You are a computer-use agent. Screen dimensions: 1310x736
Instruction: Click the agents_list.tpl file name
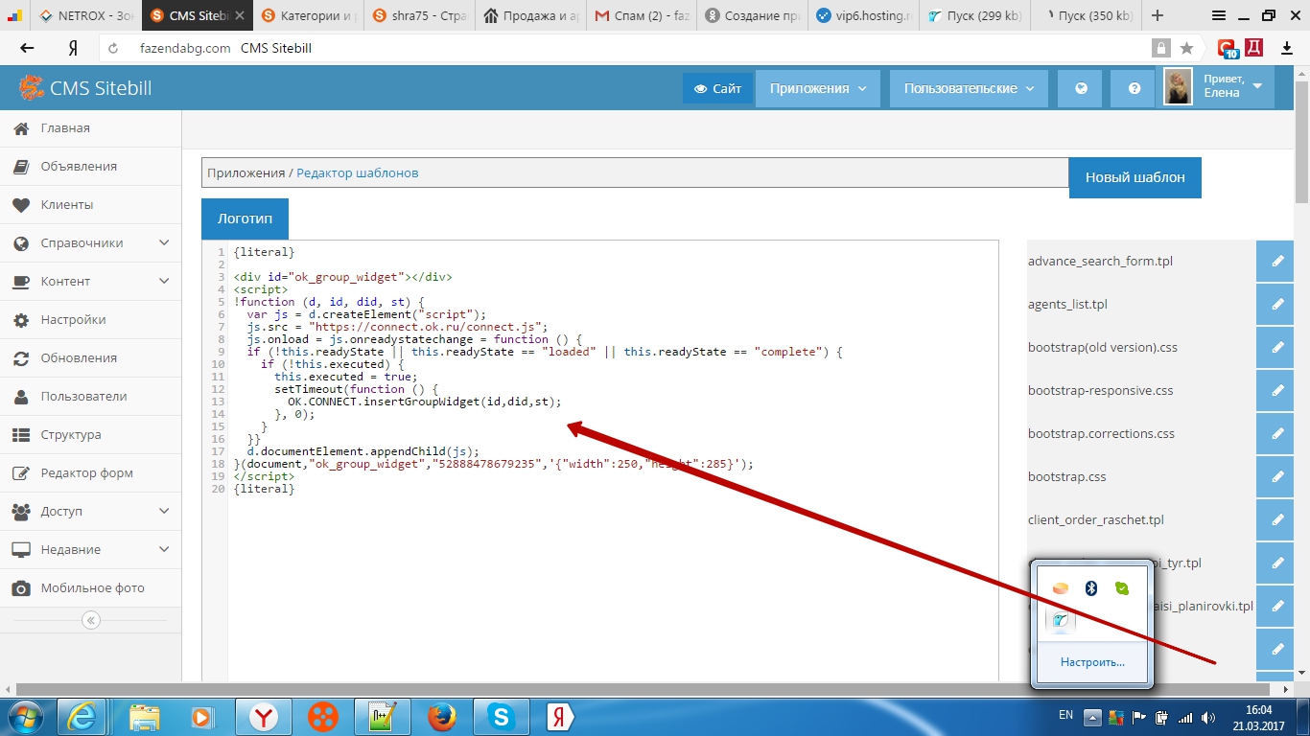tap(1067, 304)
